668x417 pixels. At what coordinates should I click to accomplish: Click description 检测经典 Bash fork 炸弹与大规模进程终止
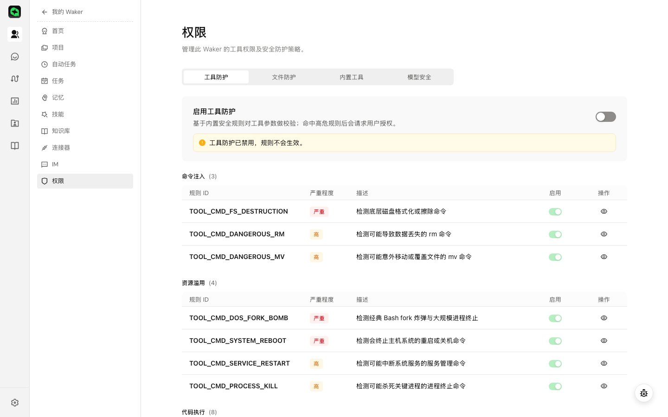tap(417, 318)
